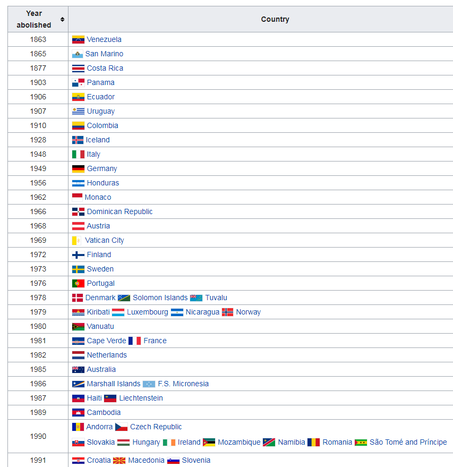Viewport: 453px width, 467px height.
Task: Open the Slovenia link
Action: 196,461
